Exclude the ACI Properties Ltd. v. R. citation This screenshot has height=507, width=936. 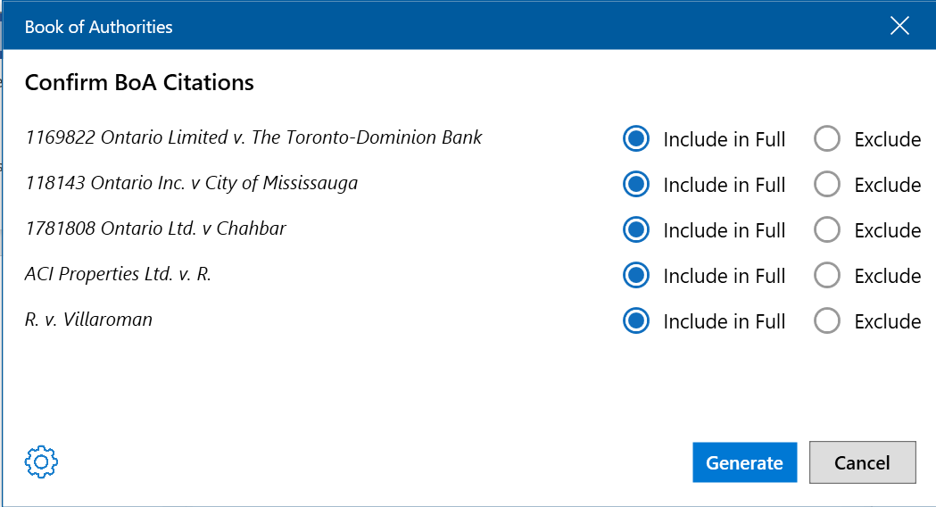827,275
